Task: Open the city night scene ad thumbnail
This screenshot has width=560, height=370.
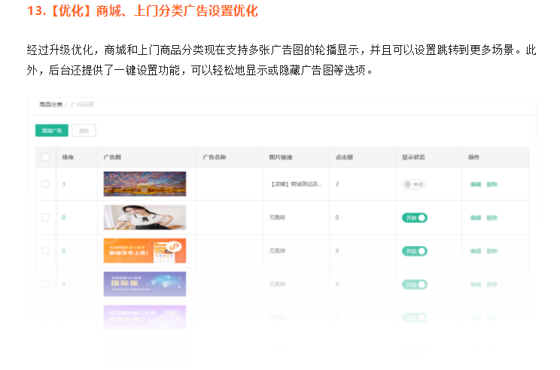Action: [145, 183]
